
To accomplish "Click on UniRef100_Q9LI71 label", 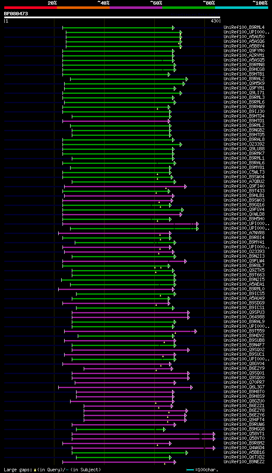I will coord(244,93).
